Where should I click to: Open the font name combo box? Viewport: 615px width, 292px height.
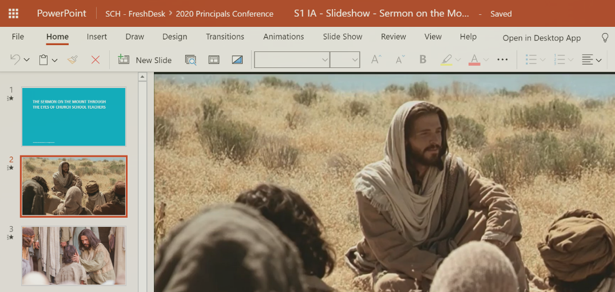point(292,59)
